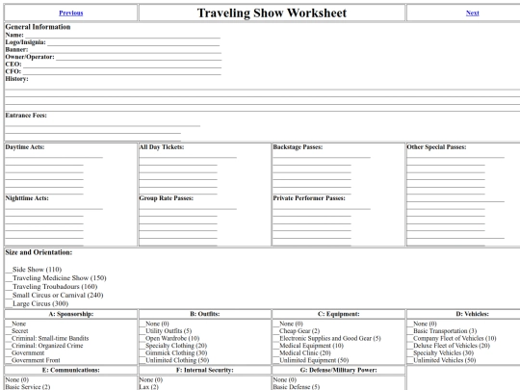Click the Daytime Acts heading
The height and width of the screenshot is (390, 520).
click(x=25, y=147)
